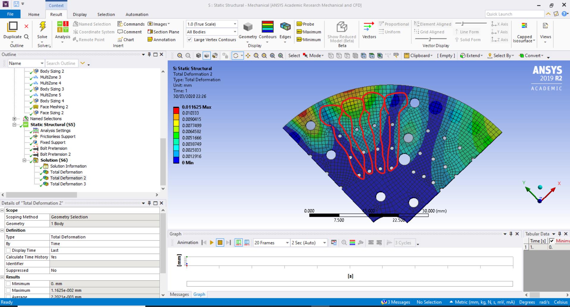The image size is (570, 307).
Task: Switch to the Messages tab
Action: (x=179, y=294)
